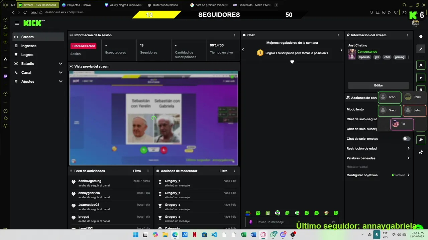Click the Kick logo in the header
Viewport: 428px width, 240px height.
pyautogui.click(x=34, y=23)
